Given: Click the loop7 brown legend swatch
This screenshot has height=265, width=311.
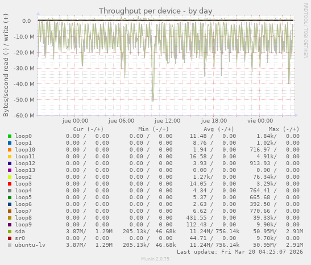Looking at the screenshot, I should click(x=10, y=211).
